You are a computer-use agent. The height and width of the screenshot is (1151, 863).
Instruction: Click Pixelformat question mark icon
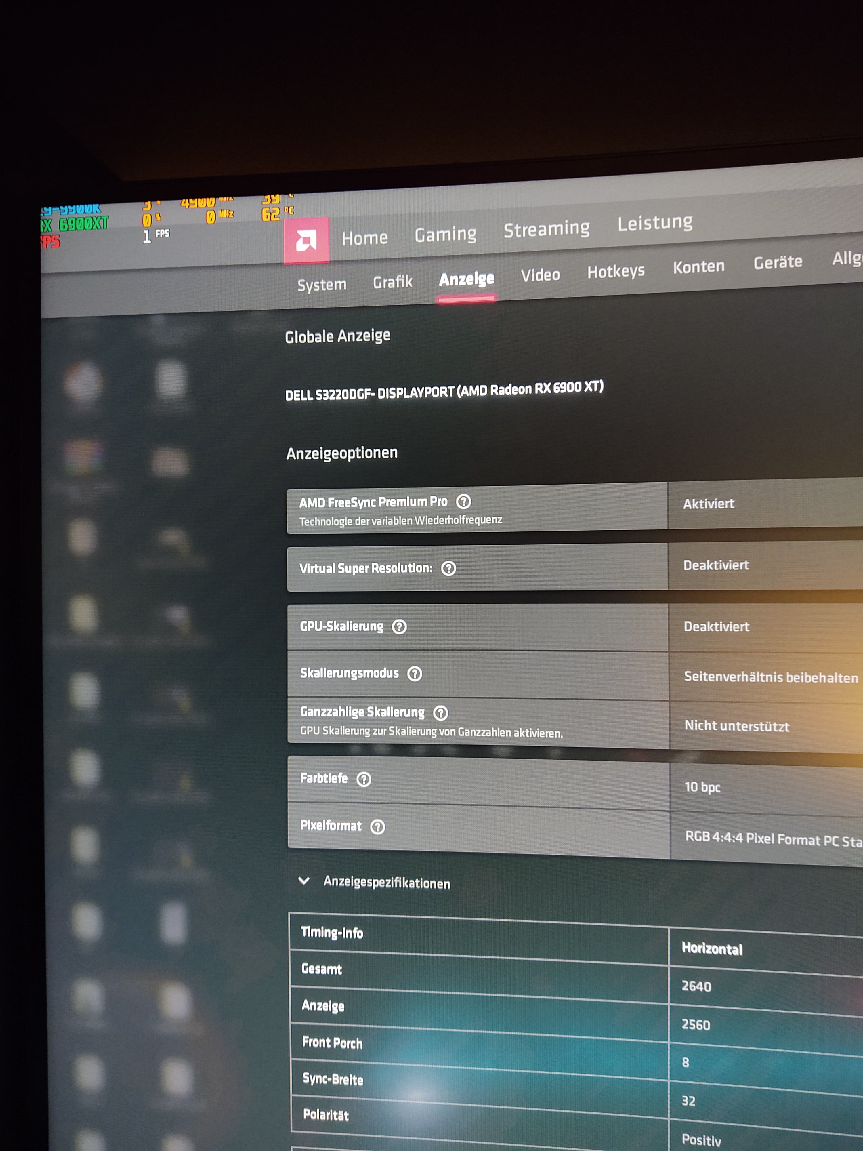tap(378, 827)
